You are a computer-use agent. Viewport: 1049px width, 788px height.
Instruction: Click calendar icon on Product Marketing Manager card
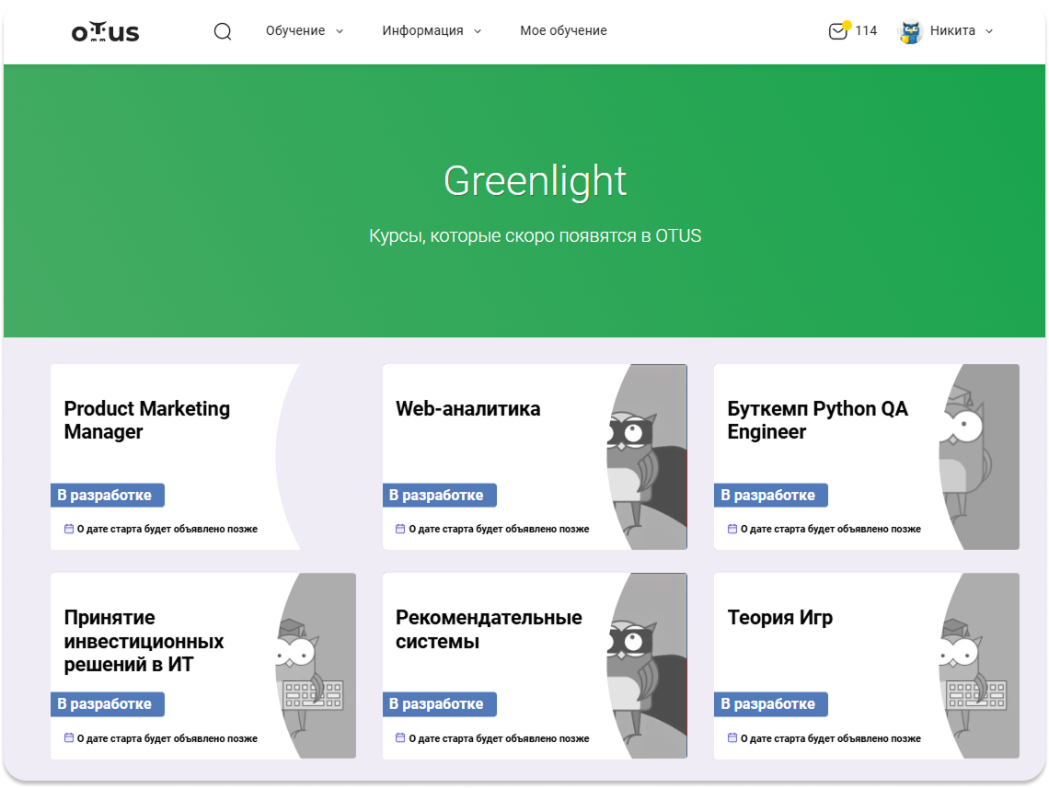[x=69, y=529]
